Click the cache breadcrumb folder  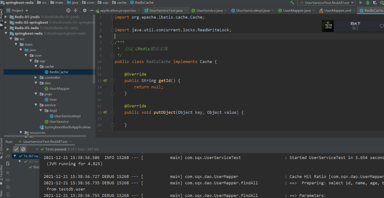tap(119, 3)
